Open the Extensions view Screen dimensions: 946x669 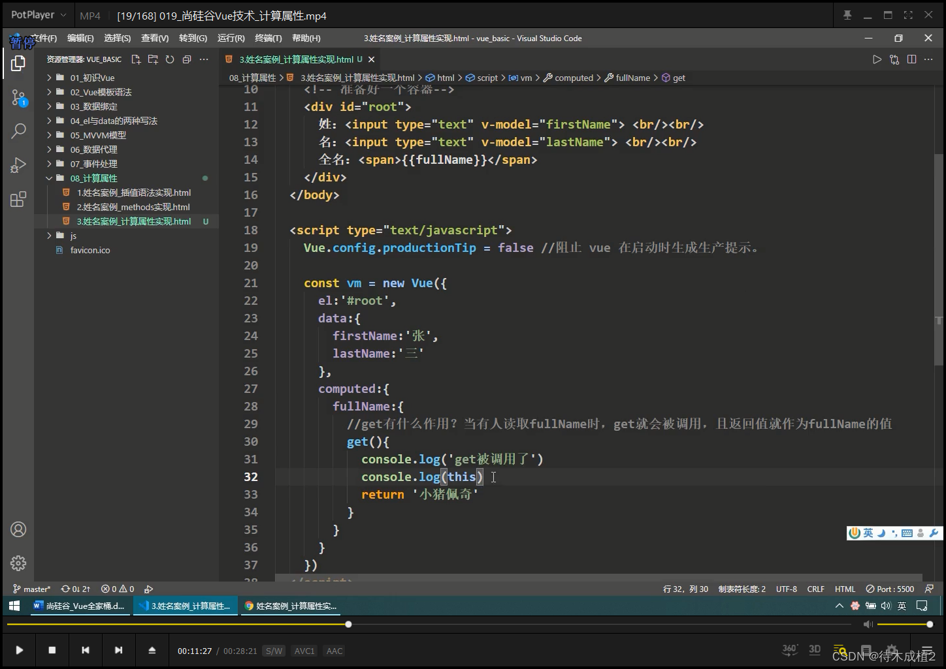coord(18,199)
